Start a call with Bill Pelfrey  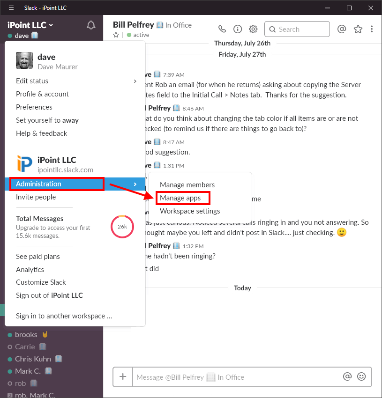coord(222,29)
